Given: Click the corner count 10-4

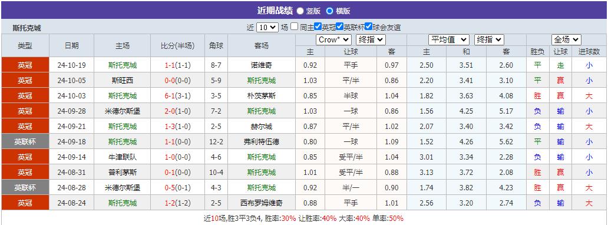Looking at the screenshot, I should [x=216, y=172].
